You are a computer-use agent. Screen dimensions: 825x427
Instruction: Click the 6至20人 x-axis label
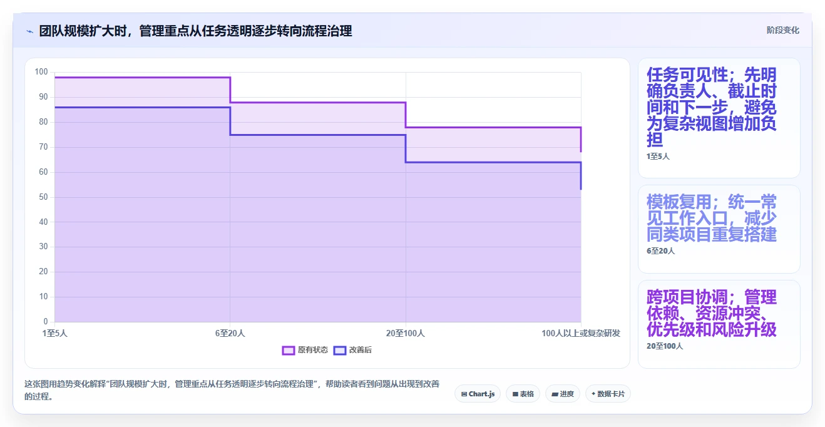click(x=230, y=334)
